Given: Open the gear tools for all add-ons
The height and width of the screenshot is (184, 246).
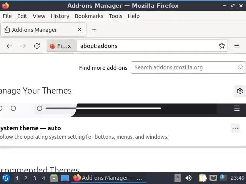Looking at the screenshot, I should (x=240, y=91).
